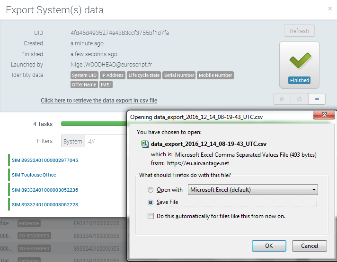Click the Excel CSV file icon in dialog
Viewport: 337px width, 262px height.
tap(144, 144)
